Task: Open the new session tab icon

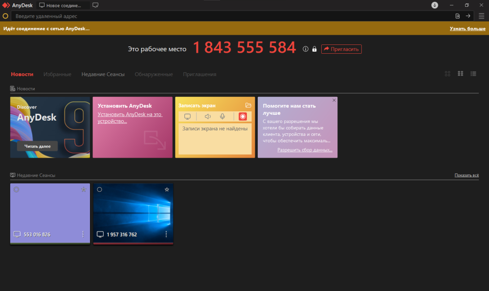Action: (95, 5)
